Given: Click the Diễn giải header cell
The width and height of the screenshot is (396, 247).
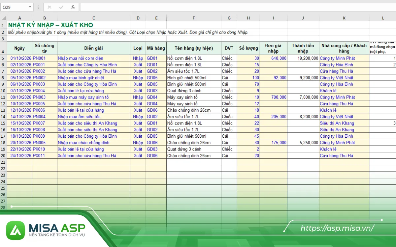Looking at the screenshot, I should [93, 48].
